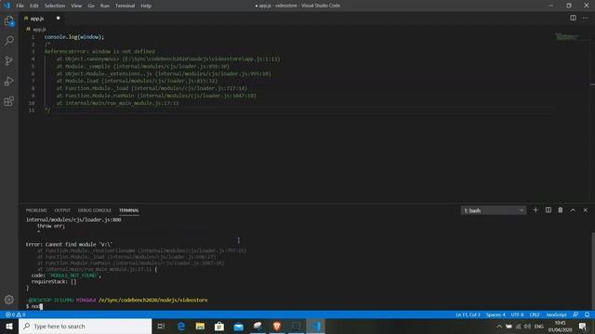Image resolution: width=595 pixels, height=334 pixels.
Task: Click the editor minimap
Action: click(567, 36)
